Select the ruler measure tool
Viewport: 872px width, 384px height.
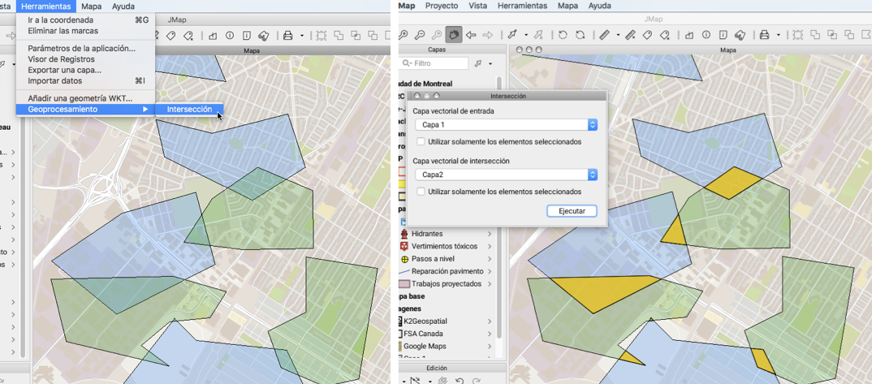(x=603, y=35)
